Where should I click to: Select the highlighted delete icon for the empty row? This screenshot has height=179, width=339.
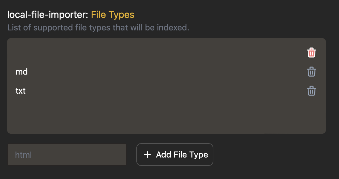pyautogui.click(x=311, y=53)
